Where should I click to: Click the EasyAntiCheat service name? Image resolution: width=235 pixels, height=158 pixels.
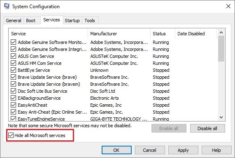click(x=33, y=105)
